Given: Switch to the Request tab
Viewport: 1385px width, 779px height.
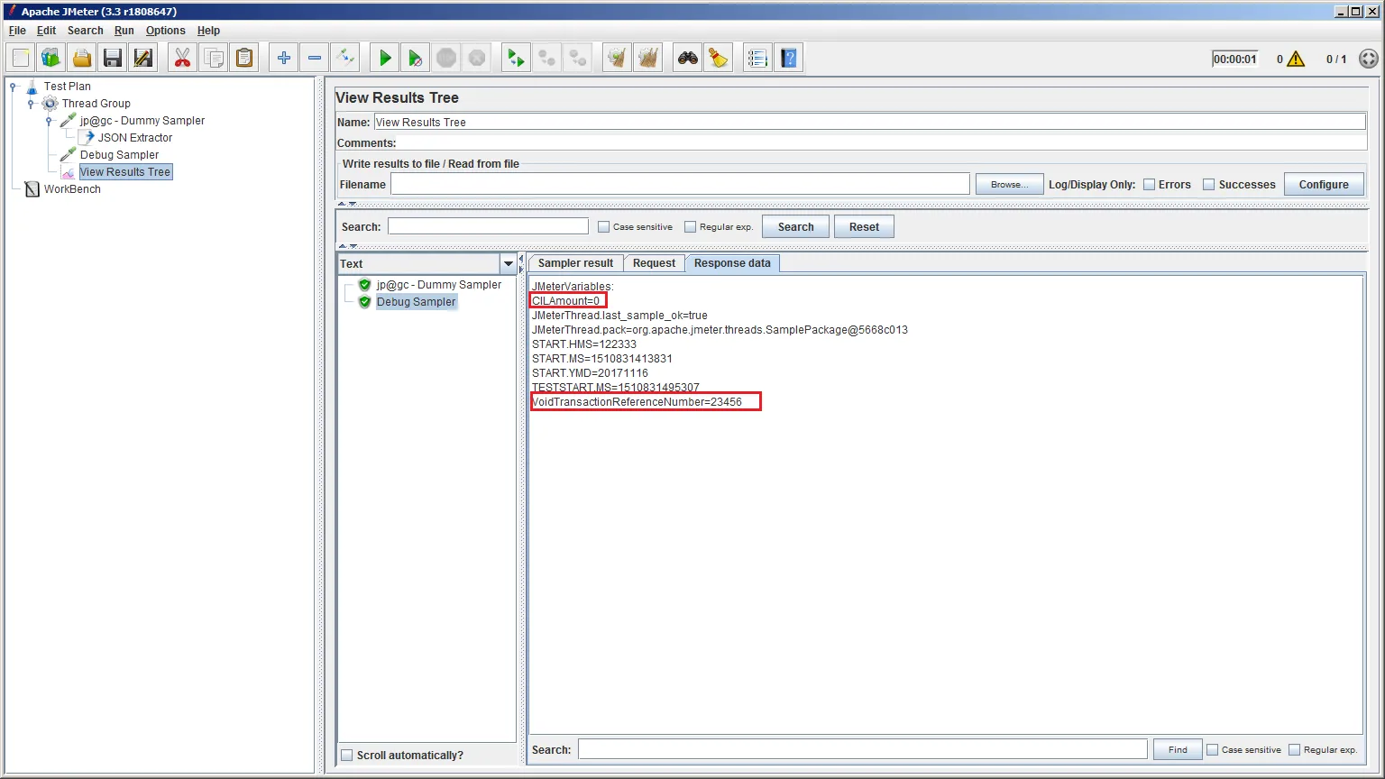Looking at the screenshot, I should click(654, 263).
